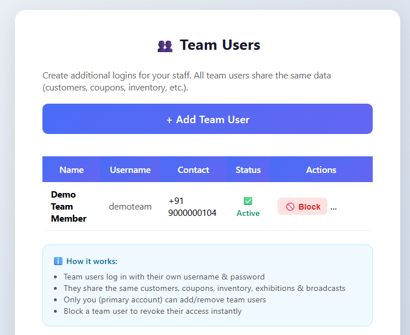Click the Team Users people icon
This screenshot has height=335, width=410.
[x=165, y=46]
